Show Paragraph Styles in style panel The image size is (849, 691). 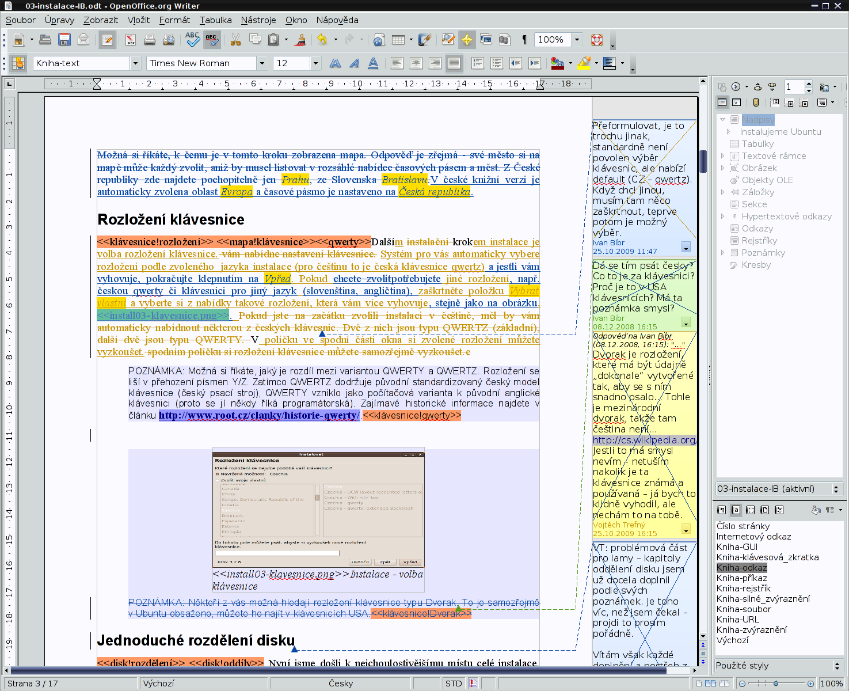pos(721,510)
